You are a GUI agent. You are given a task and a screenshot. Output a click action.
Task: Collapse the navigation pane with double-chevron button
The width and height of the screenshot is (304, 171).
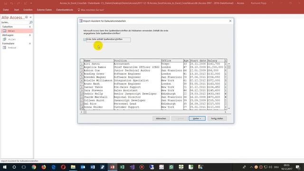coord(30,17)
